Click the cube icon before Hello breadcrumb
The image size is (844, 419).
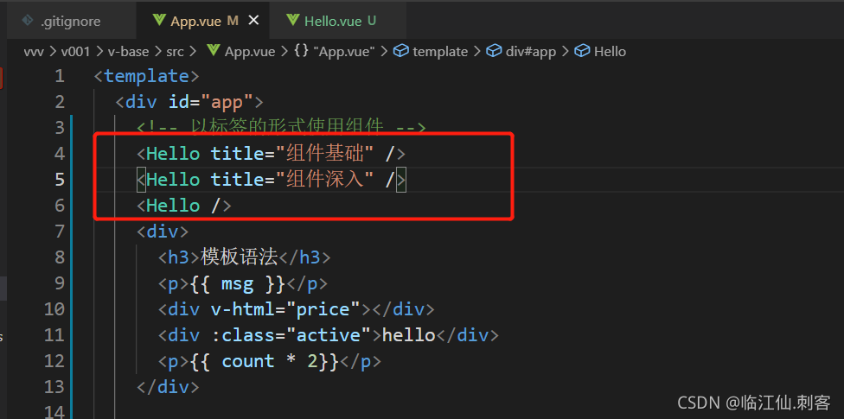tap(582, 51)
